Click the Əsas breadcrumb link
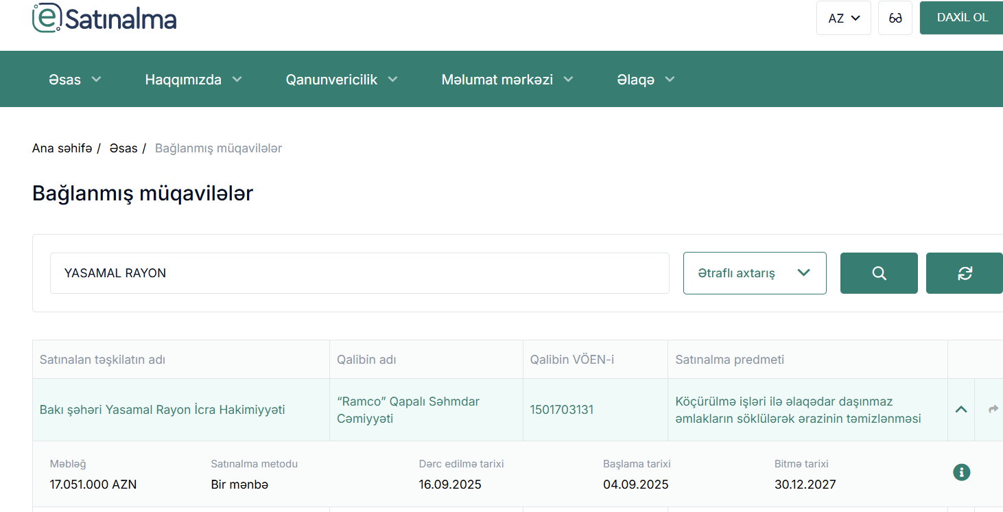 click(123, 148)
